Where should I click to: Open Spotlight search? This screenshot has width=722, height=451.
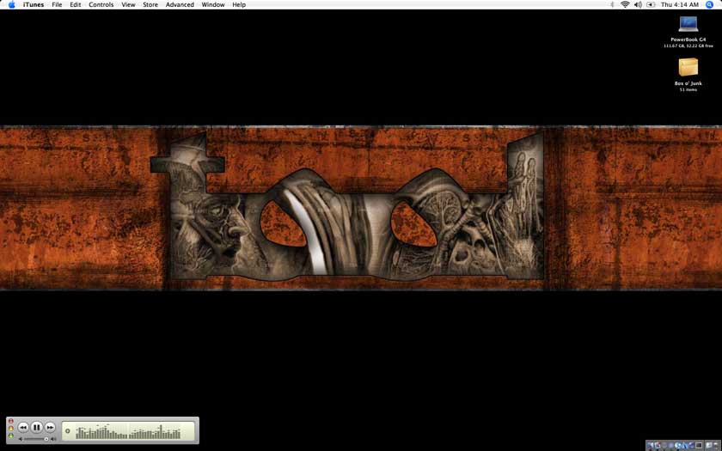[x=710, y=4]
